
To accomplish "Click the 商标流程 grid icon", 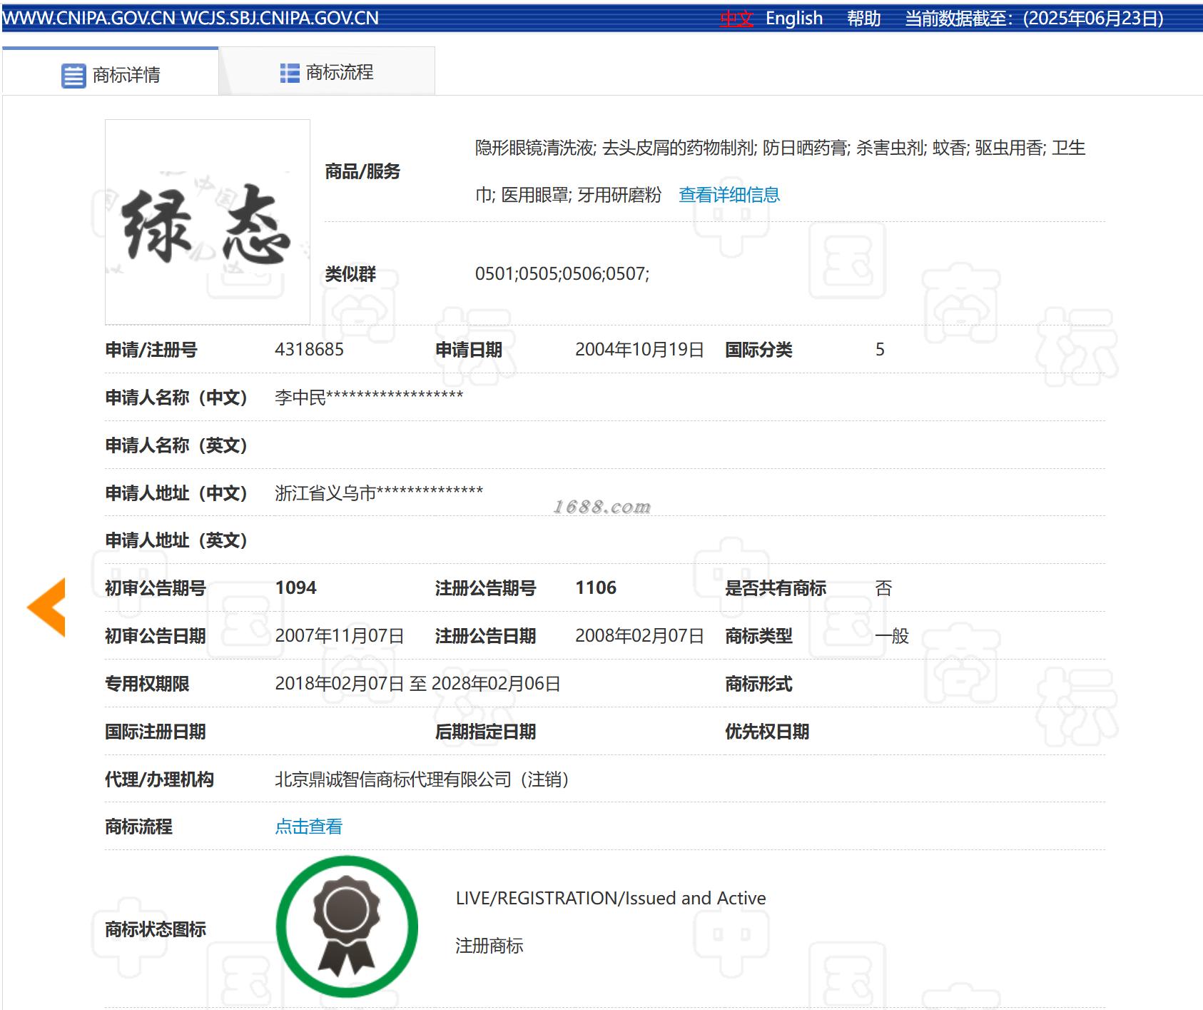I will [290, 73].
